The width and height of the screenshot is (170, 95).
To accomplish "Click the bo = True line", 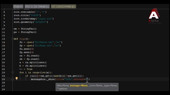I will click(26, 69).
